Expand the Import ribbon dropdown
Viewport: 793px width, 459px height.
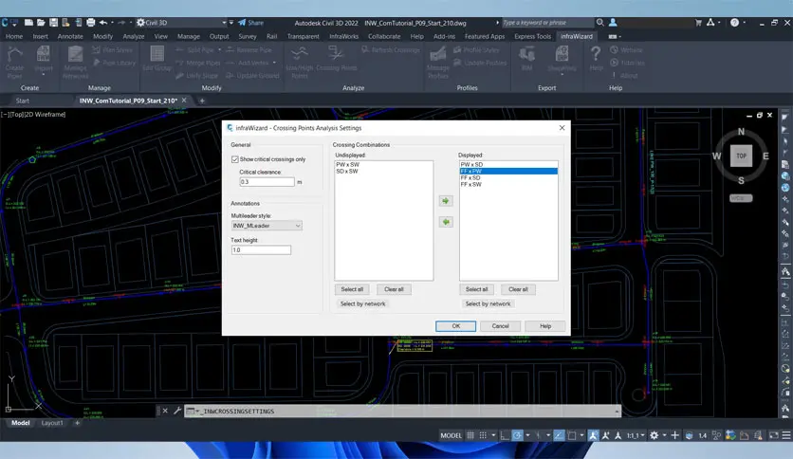[x=44, y=75]
